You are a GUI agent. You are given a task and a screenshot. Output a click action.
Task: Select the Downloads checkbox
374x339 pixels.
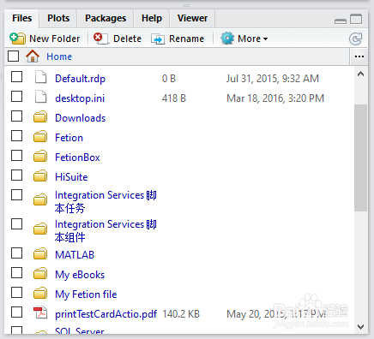[17, 116]
